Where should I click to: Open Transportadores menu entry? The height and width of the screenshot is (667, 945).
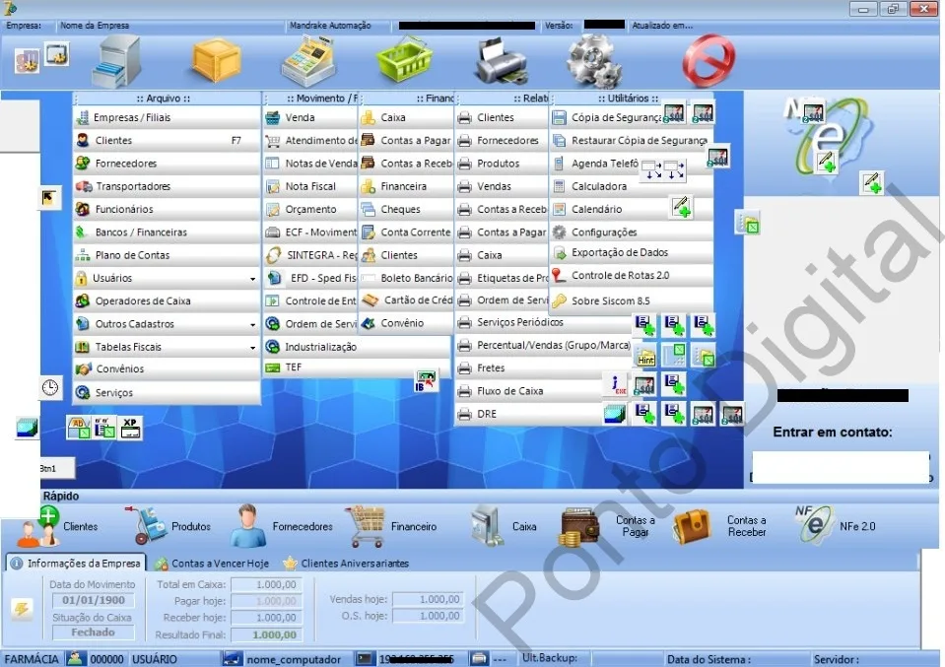(167, 186)
